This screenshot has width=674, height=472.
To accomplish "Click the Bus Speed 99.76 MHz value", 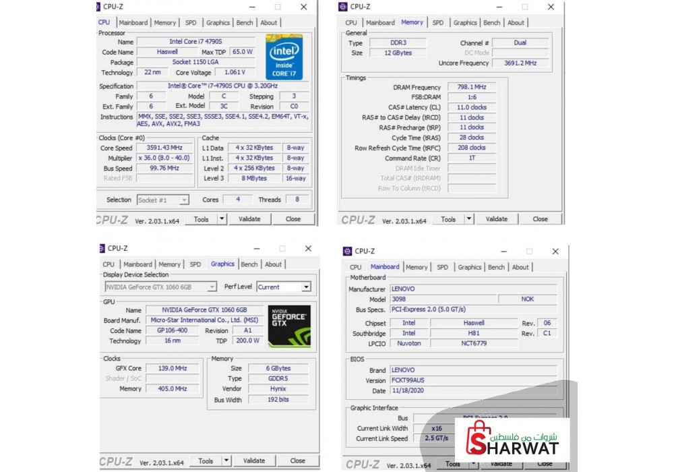I will point(164,168).
